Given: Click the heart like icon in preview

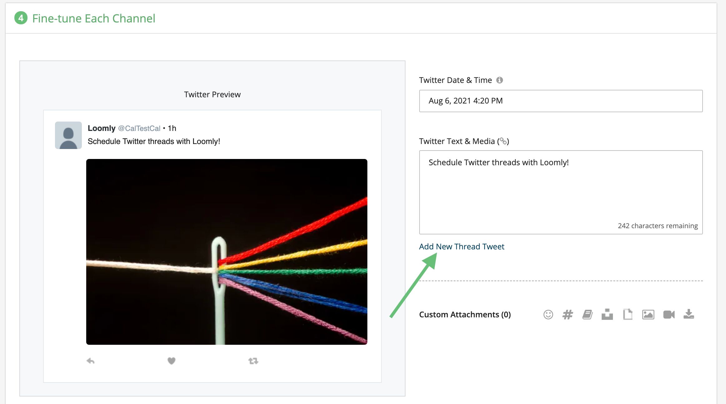Looking at the screenshot, I should coord(171,361).
